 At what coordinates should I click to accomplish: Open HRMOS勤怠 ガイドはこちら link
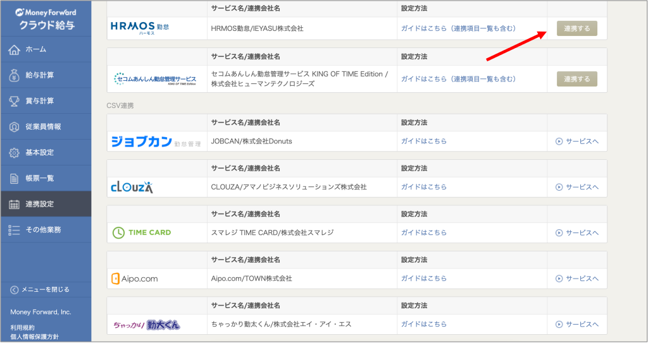458,28
